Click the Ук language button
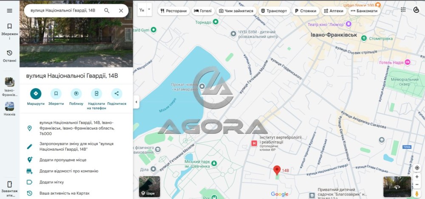This screenshot has width=425, height=199. pos(142,10)
